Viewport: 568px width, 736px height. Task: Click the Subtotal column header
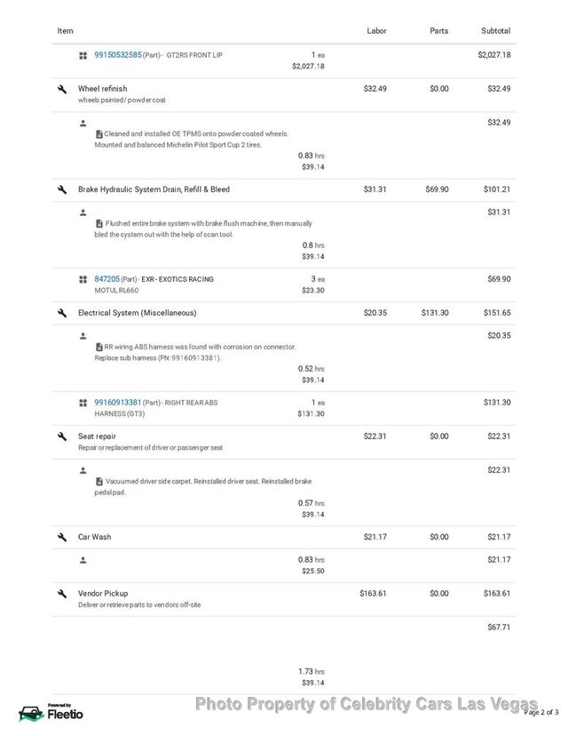pyautogui.click(x=495, y=31)
